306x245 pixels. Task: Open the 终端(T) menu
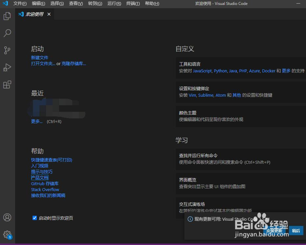coord(133,4)
